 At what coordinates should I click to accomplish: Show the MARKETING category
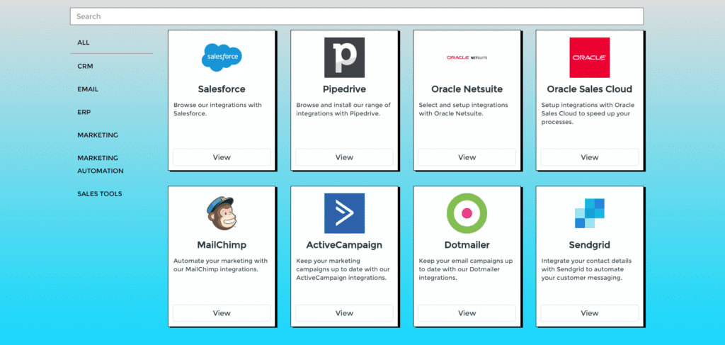(x=98, y=135)
